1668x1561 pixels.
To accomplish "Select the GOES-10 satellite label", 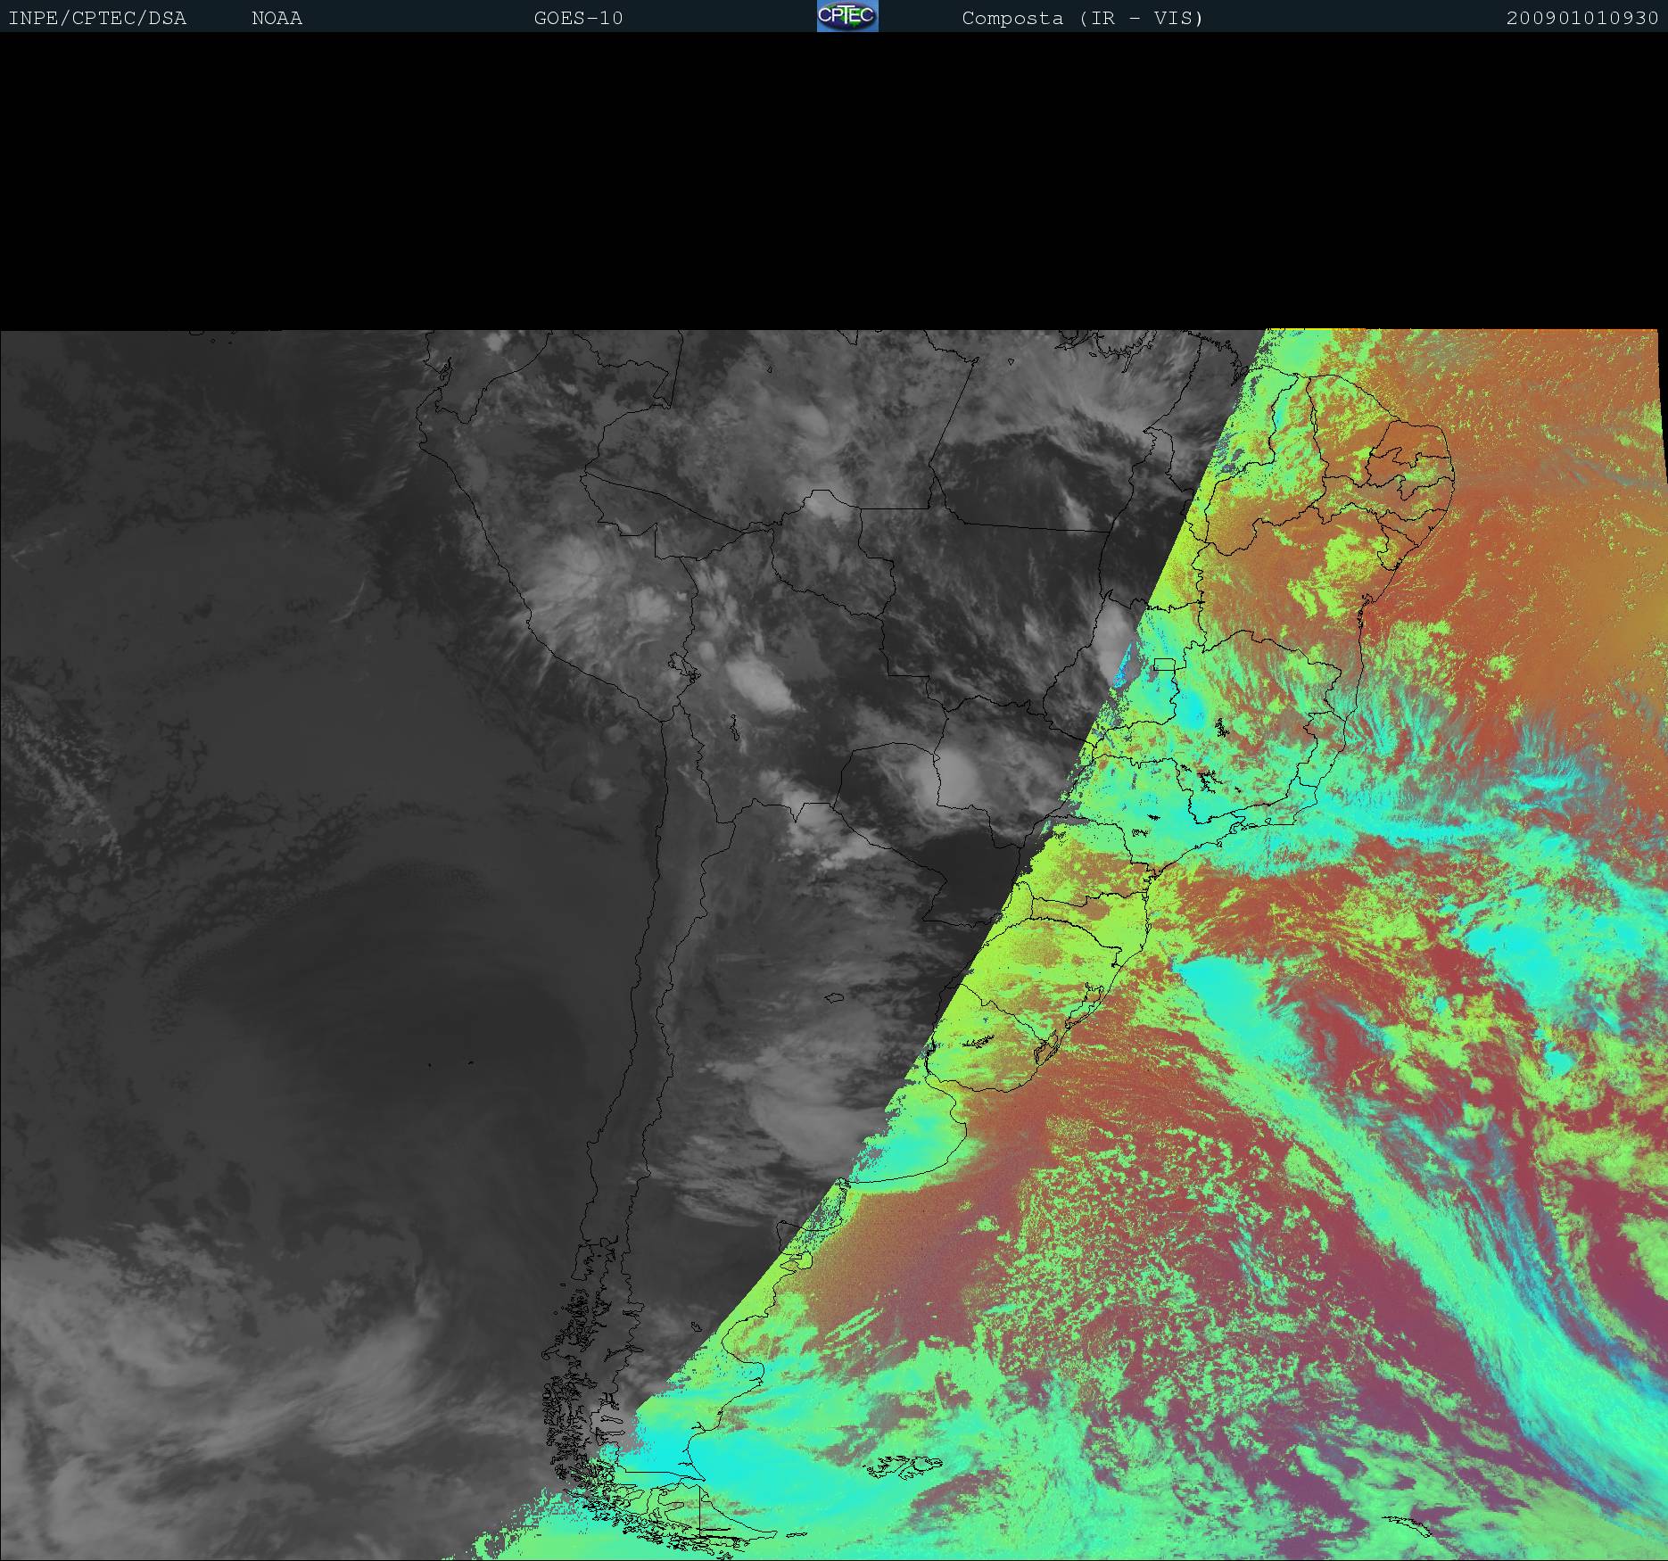I will point(578,19).
